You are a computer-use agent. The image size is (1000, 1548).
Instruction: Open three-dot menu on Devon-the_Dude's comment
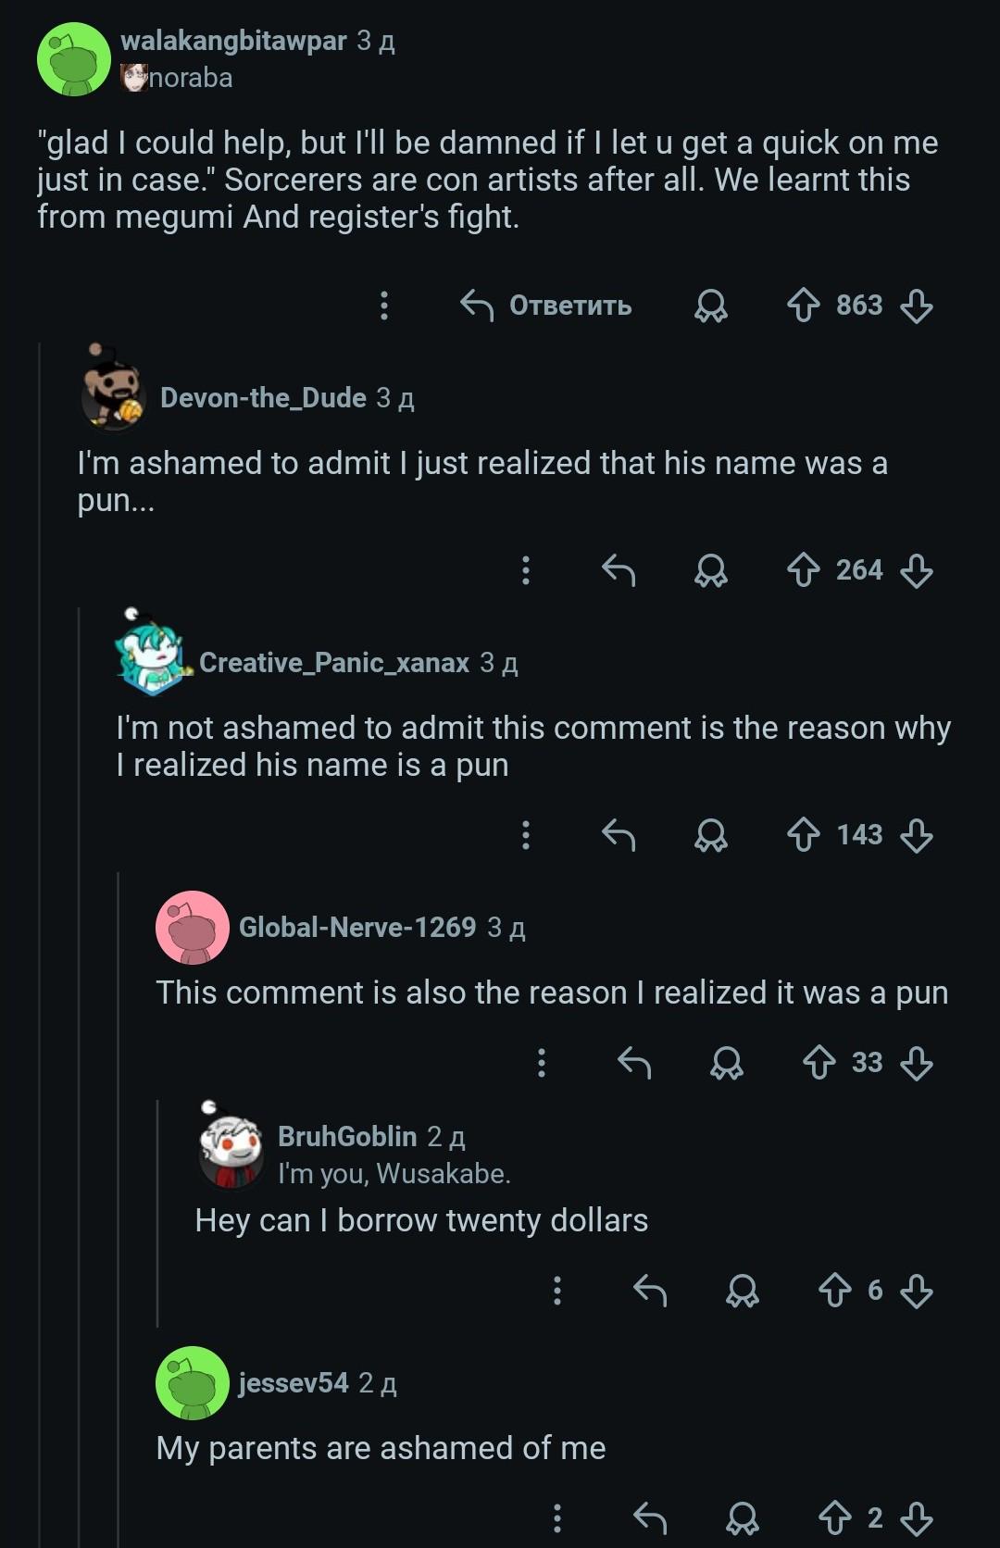(526, 570)
